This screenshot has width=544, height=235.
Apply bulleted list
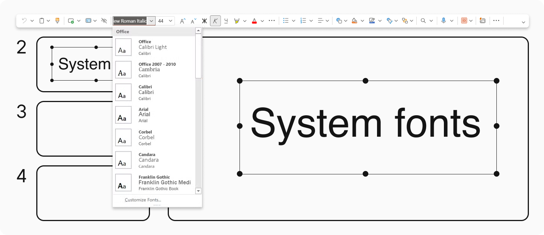tap(286, 21)
